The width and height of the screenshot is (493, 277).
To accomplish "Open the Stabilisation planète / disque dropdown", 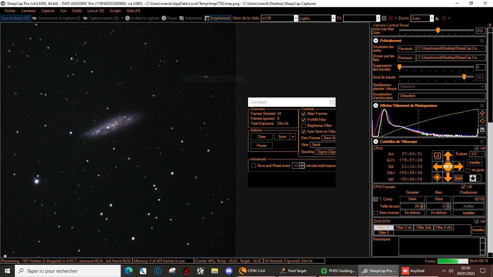I will [442, 87].
